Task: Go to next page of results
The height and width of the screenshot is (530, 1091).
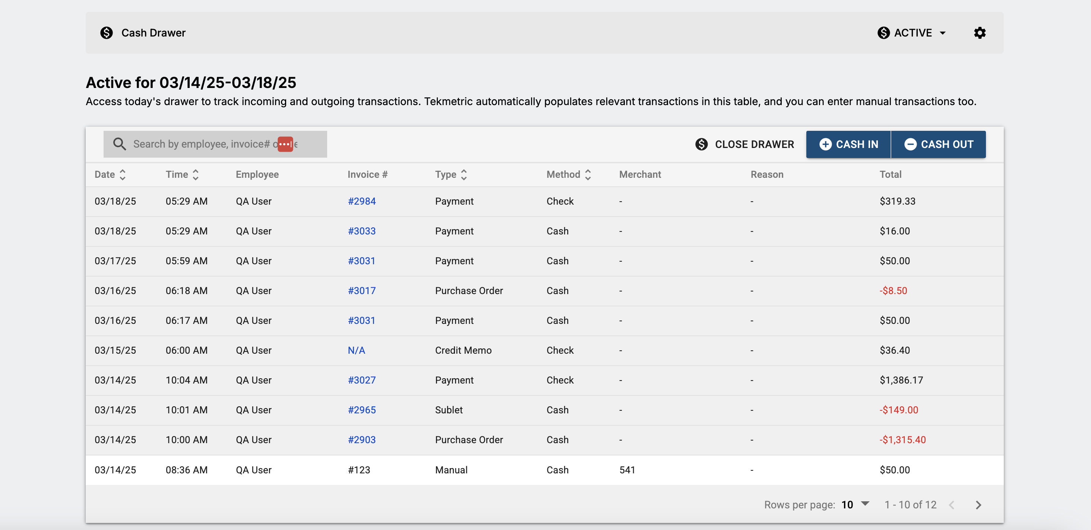Action: coord(978,505)
